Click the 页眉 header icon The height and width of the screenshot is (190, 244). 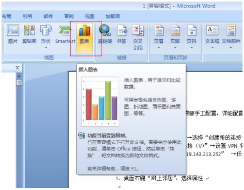coord(159,30)
